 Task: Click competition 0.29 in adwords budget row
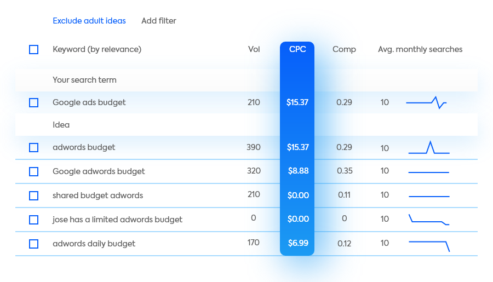pyautogui.click(x=345, y=147)
